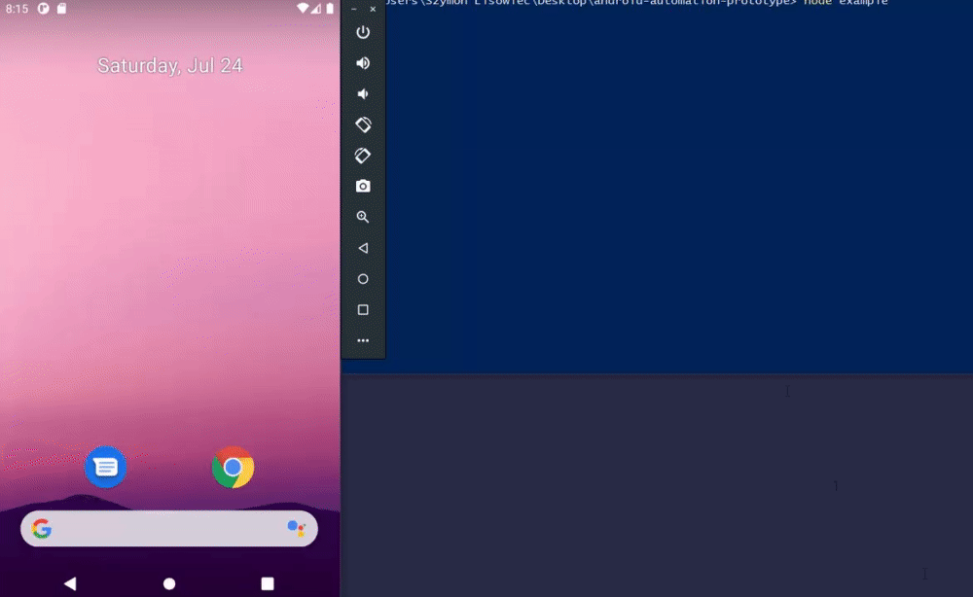Rotate the emulator left
Image resolution: width=973 pixels, height=597 pixels.
tap(363, 124)
